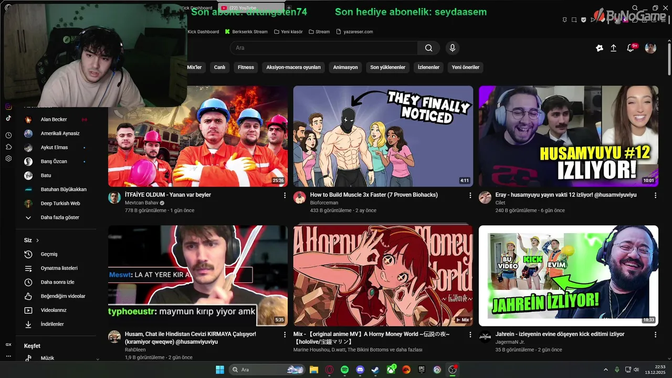This screenshot has width=672, height=378.
Task: Select the Canlı filter chip
Action: click(219, 67)
